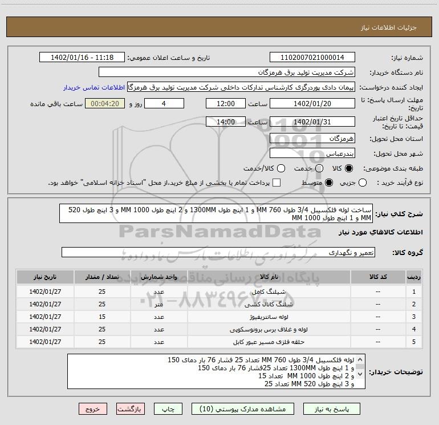Image resolution: width=439 pixels, height=425 pixels.
Task: Select the خدمت radio button
Action: (x=319, y=168)
